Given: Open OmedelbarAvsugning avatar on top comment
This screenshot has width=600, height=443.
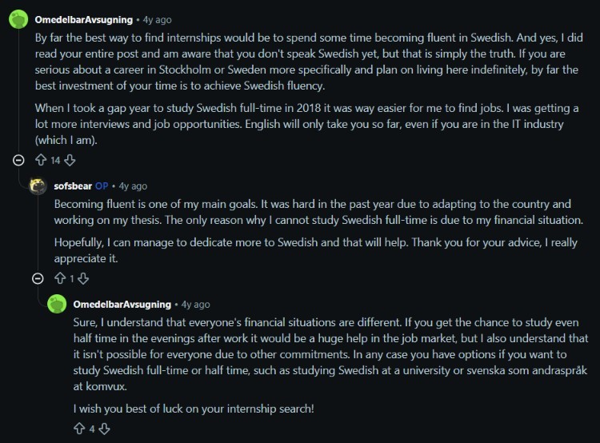Looking at the screenshot, I should [18, 19].
